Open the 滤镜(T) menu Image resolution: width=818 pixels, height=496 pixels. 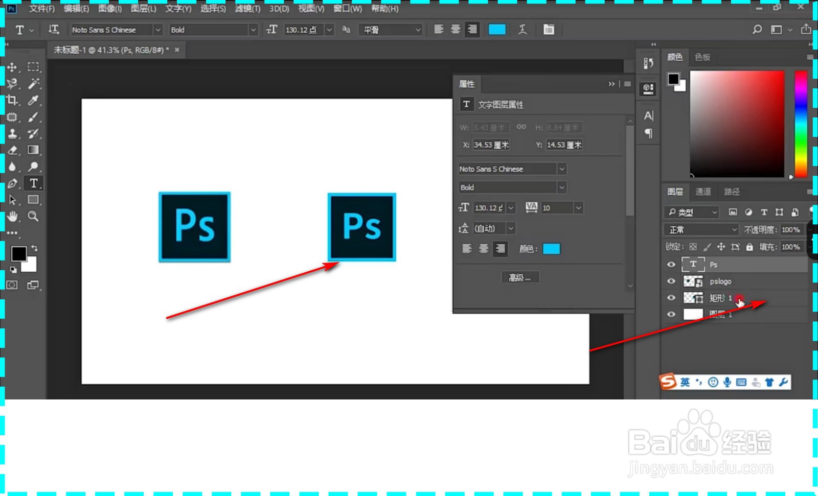[x=247, y=9]
